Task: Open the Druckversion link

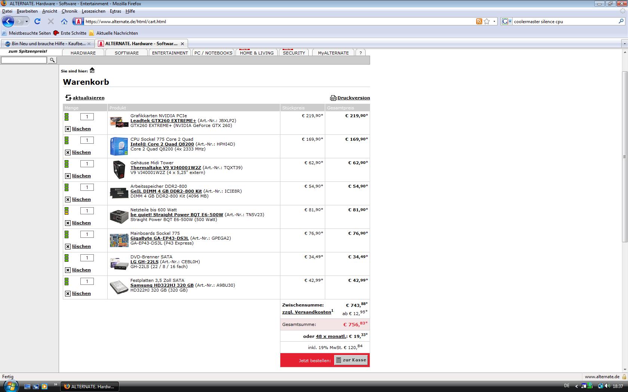Action: [354, 98]
